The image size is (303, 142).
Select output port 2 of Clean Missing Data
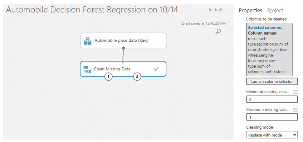pyautogui.click(x=137, y=77)
